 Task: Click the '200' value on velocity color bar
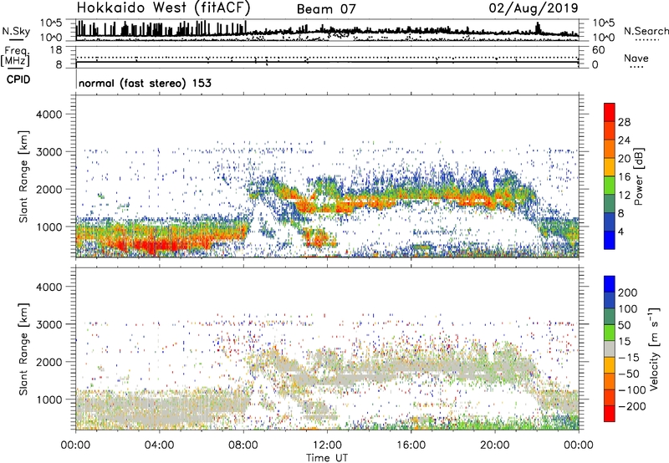(628, 293)
